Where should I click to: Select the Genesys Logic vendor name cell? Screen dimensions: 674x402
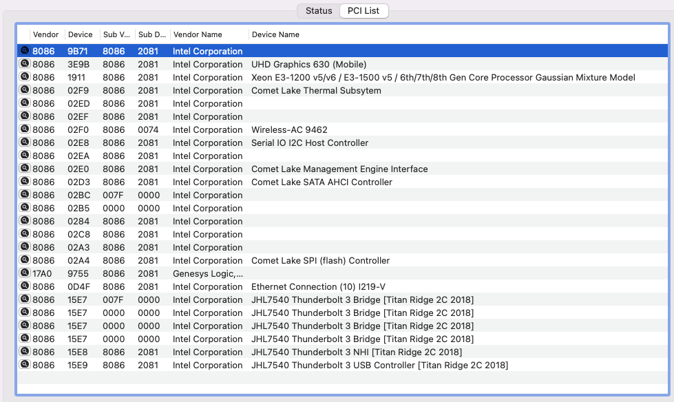tap(208, 273)
